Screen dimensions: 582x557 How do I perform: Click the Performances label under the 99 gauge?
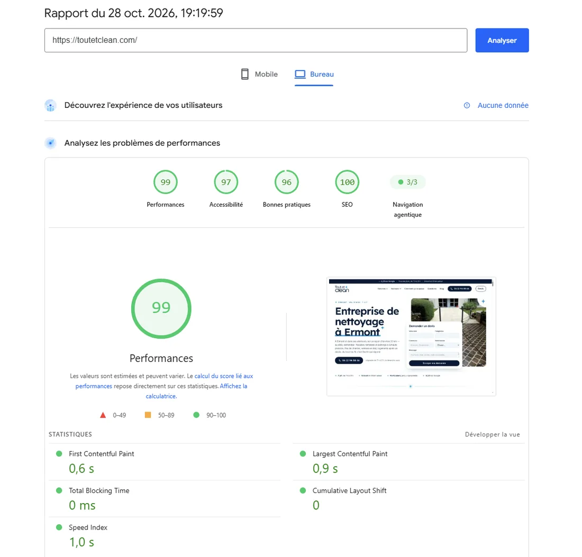click(166, 205)
